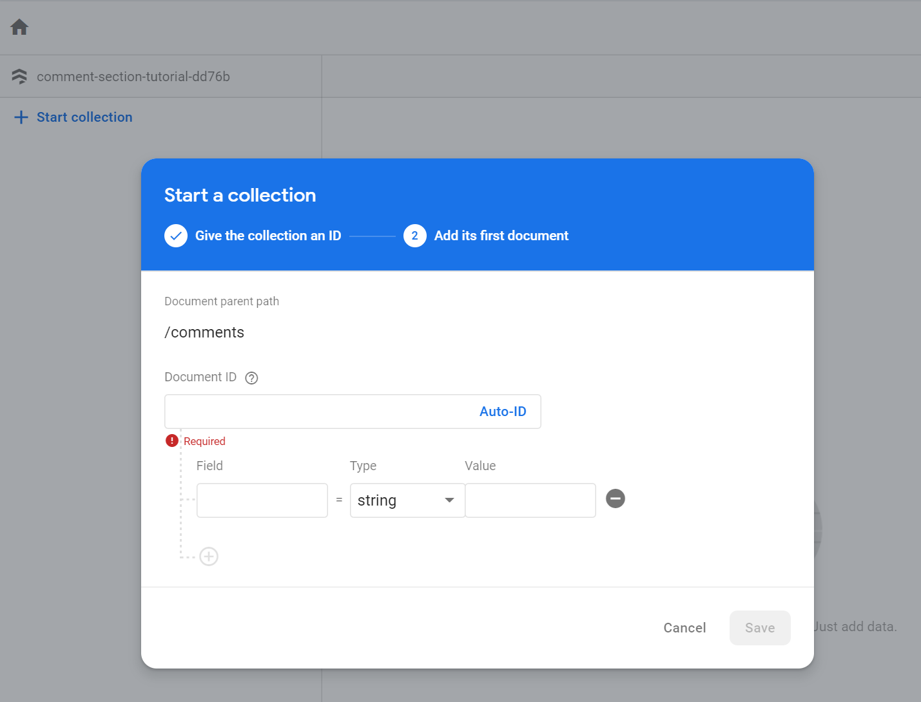Click the checkmark icon for completed step one
This screenshot has width=921, height=702.
175,236
